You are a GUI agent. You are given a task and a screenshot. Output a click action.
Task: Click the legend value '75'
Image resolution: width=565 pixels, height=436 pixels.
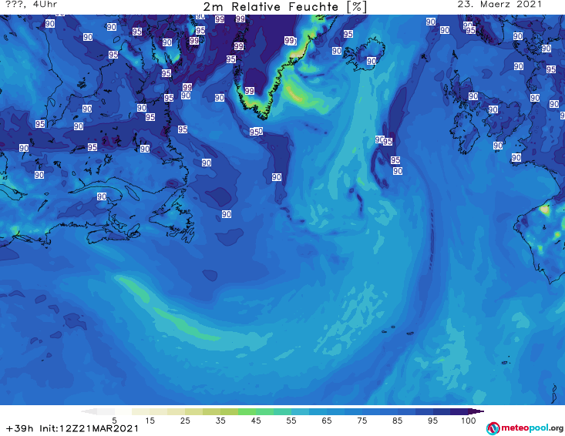point(362,421)
